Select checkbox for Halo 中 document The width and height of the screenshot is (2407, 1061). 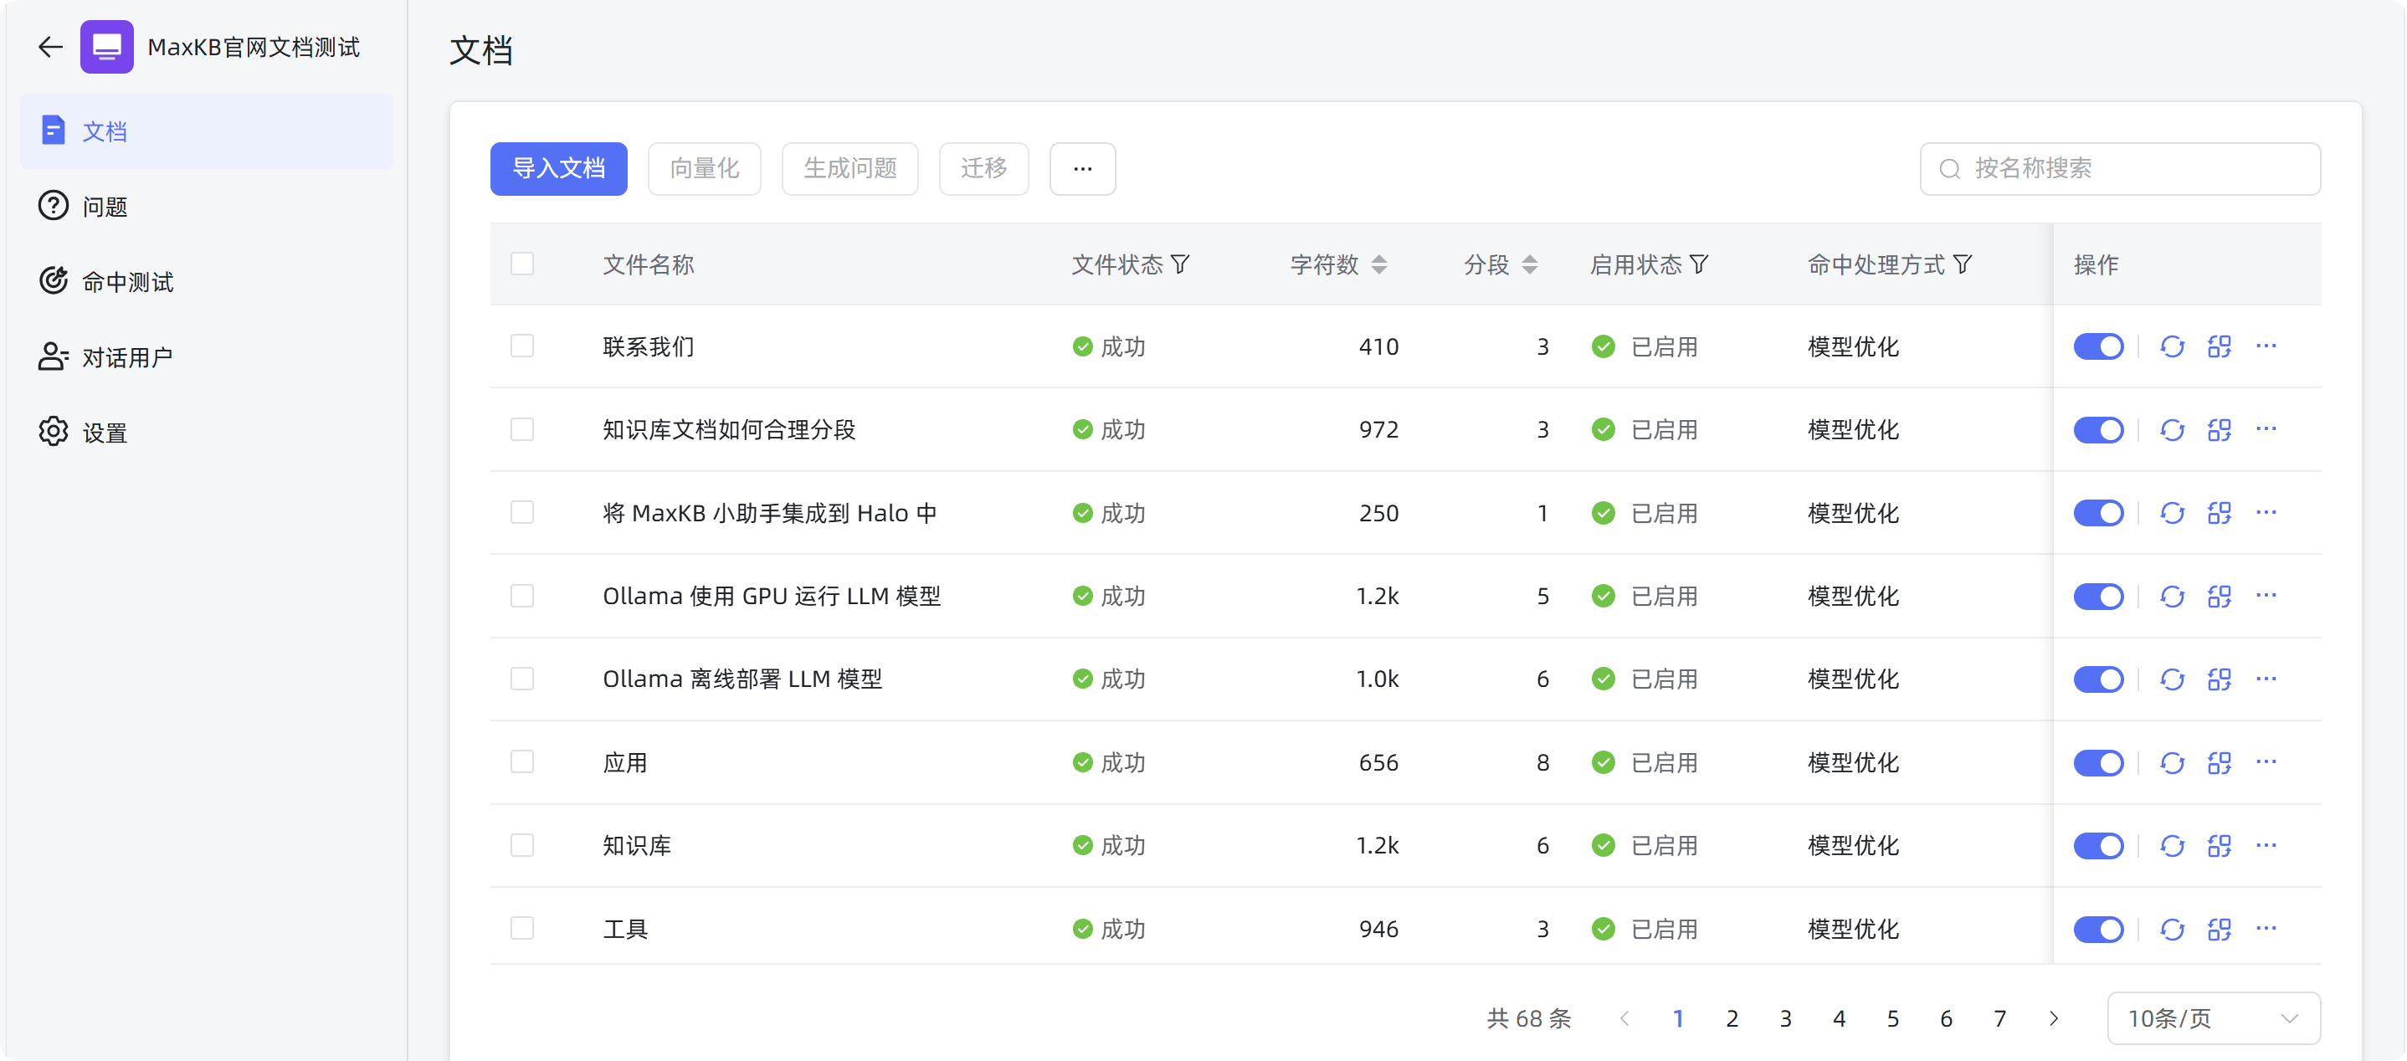[522, 513]
